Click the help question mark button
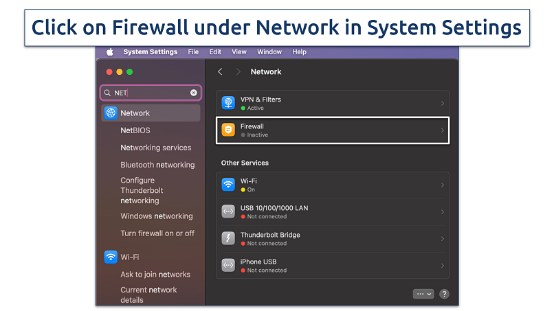 pos(444,294)
